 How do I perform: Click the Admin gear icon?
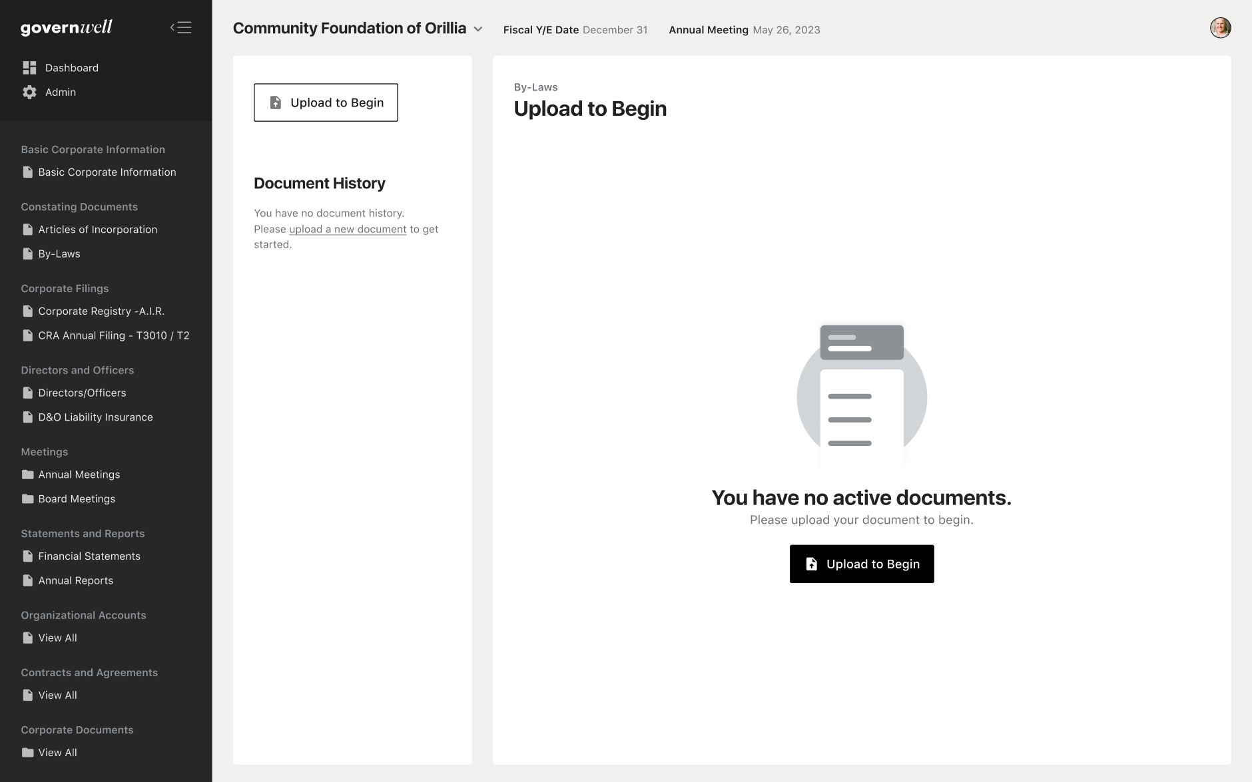pyautogui.click(x=29, y=93)
